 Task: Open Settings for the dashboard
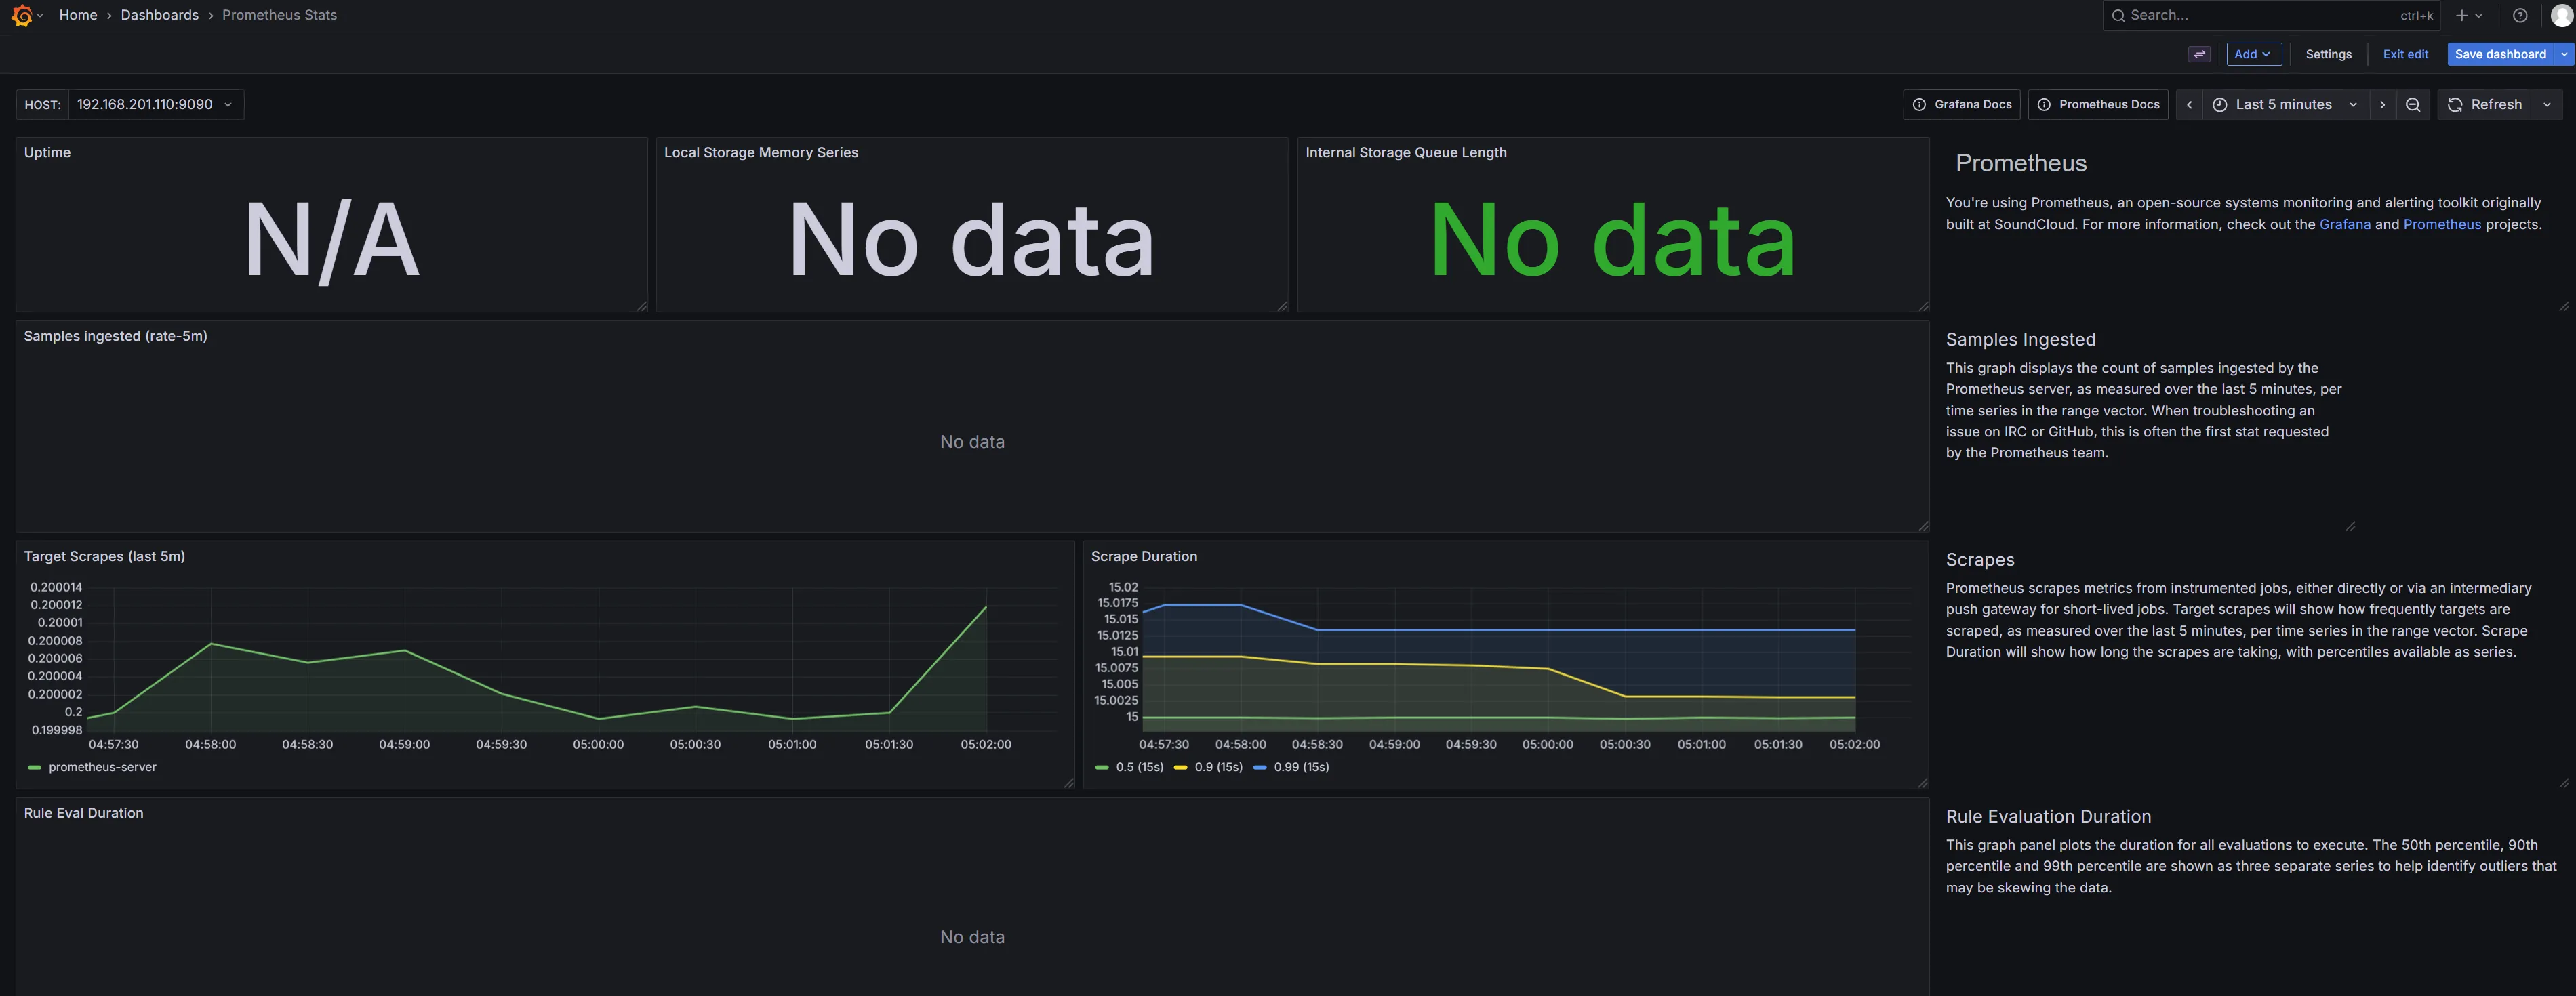(x=2328, y=55)
